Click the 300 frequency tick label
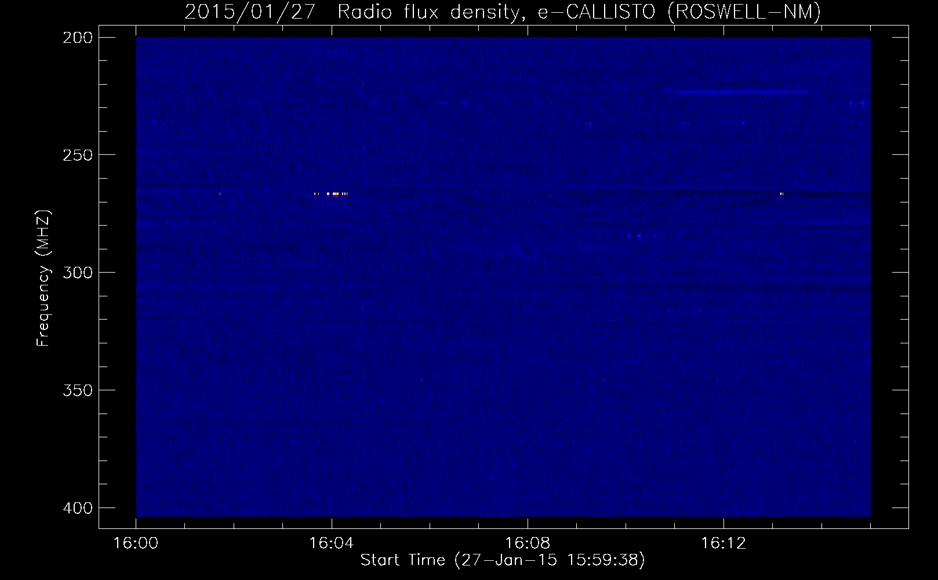Image resolution: width=938 pixels, height=580 pixels. 77,272
